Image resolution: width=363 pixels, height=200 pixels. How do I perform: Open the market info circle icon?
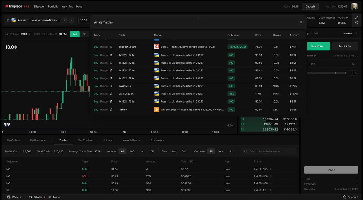[x=357, y=23]
